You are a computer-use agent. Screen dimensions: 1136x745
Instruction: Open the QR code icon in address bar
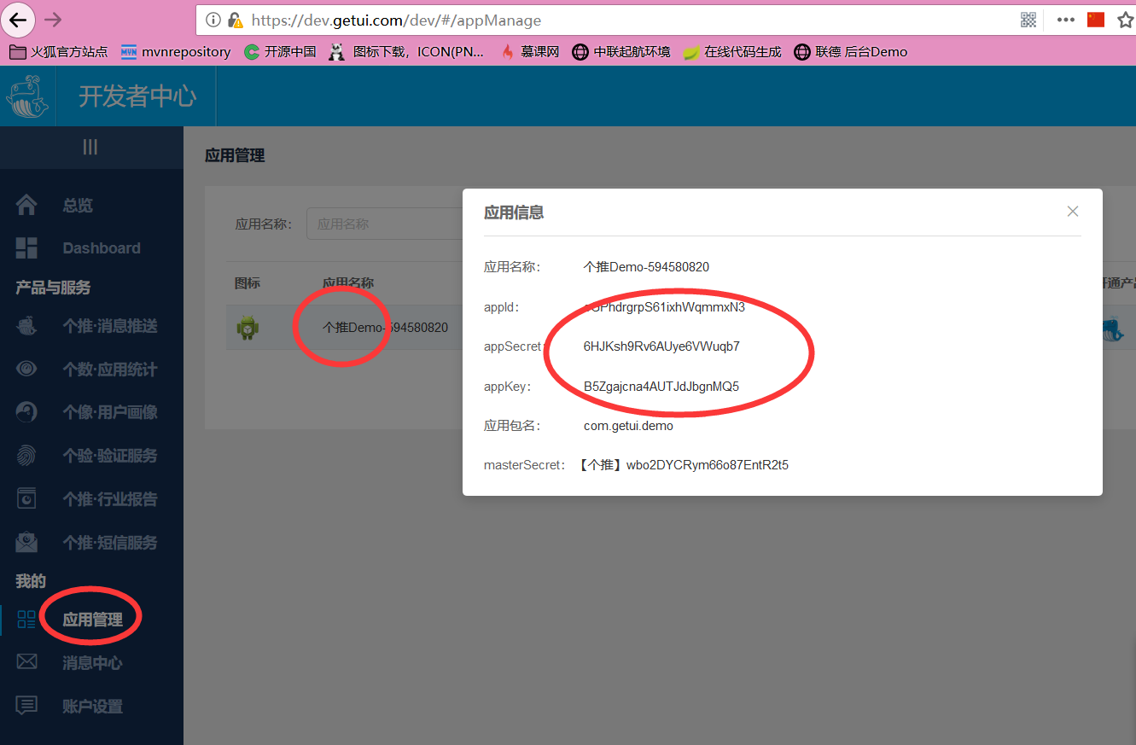[x=1028, y=20]
